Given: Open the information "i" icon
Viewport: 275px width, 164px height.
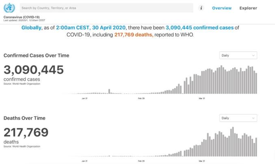Looking at the screenshot, I should 201,8.
